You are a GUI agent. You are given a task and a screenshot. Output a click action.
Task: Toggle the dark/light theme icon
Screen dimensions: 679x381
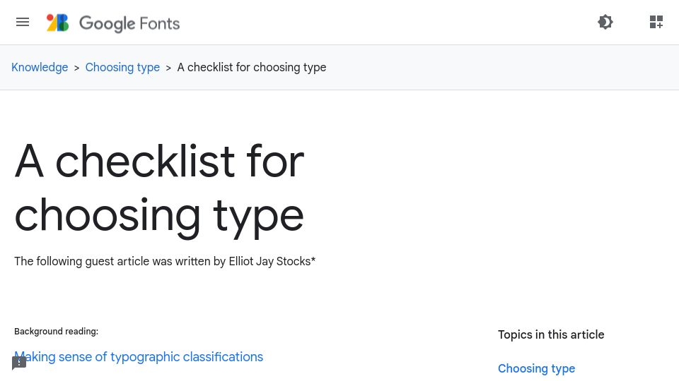point(605,22)
